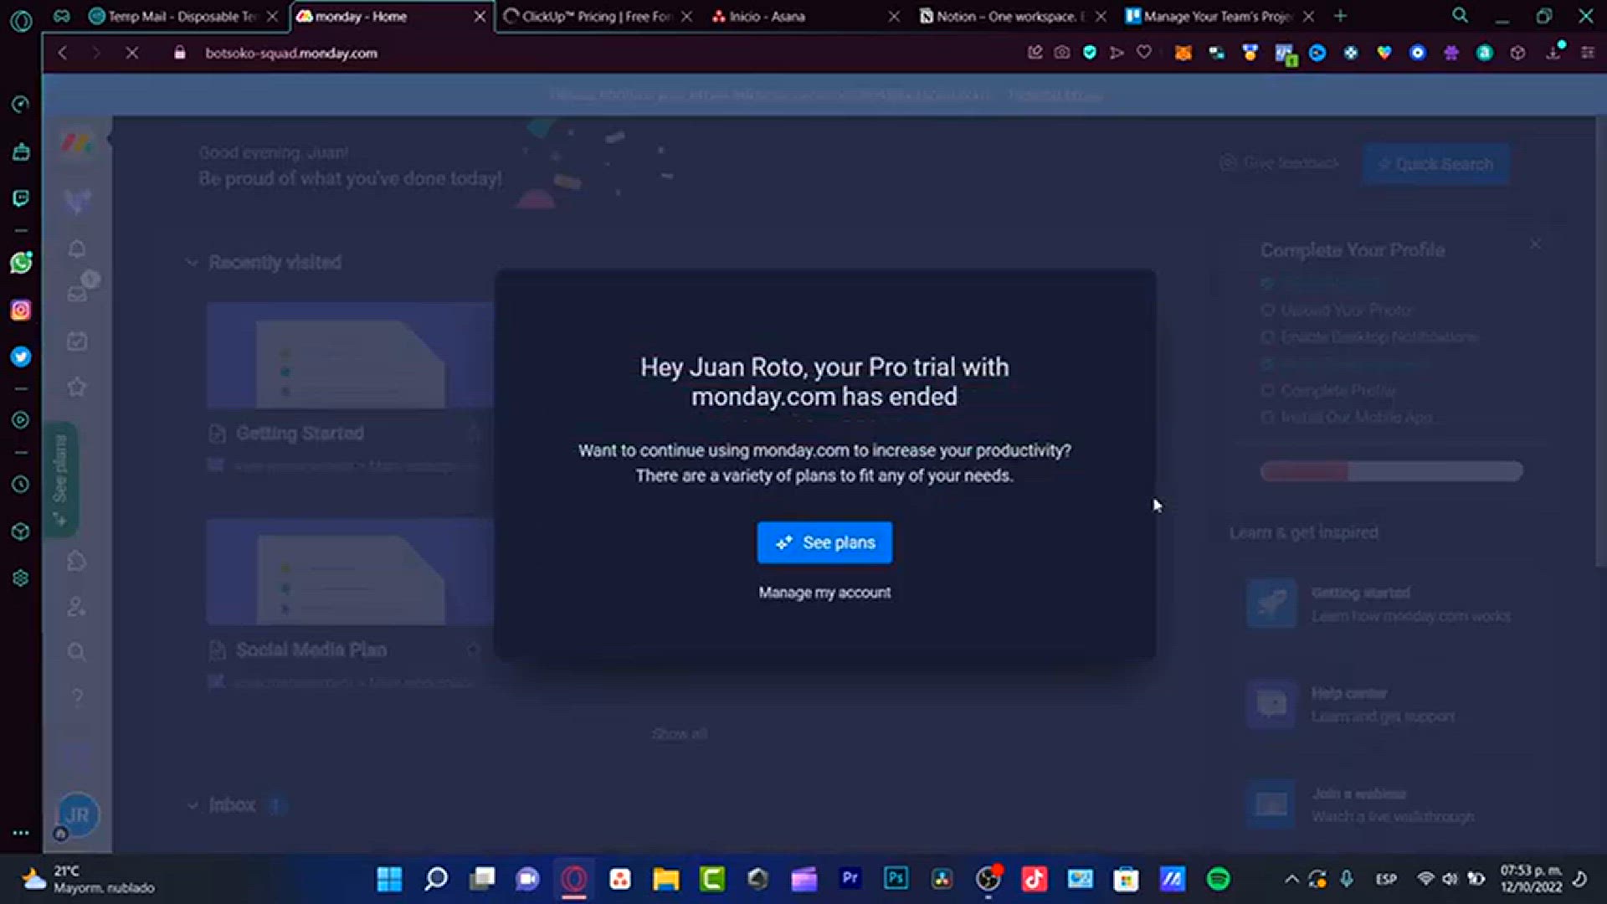The image size is (1607, 904).
Task: Click Quick Search button
Action: tap(1436, 164)
